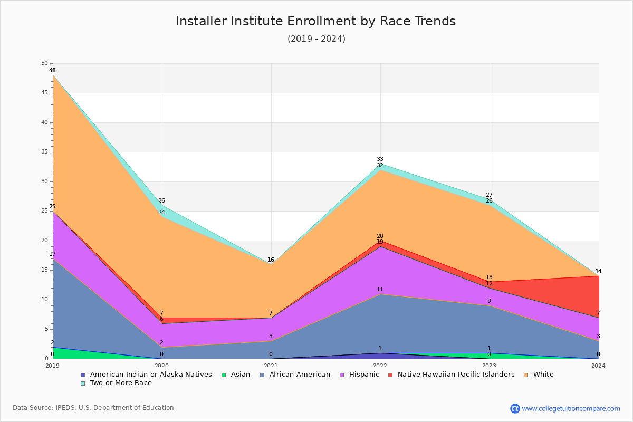Screen dimensions: 633x422
Task: Click the 20 data label at 2022
Action: [380, 236]
